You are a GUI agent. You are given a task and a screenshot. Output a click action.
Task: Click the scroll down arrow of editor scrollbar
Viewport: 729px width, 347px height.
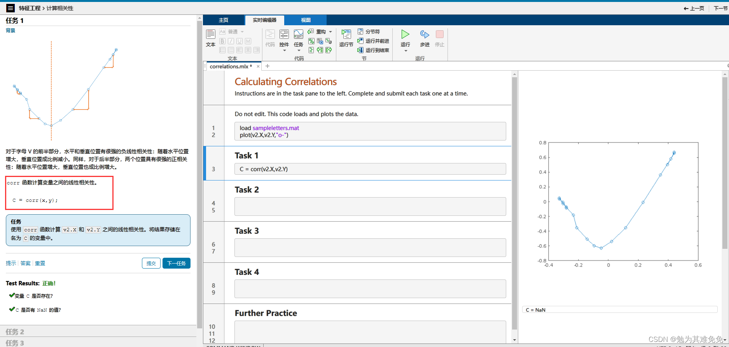point(514,340)
